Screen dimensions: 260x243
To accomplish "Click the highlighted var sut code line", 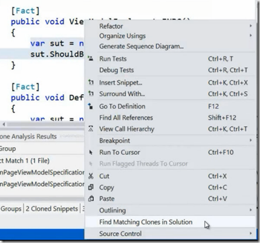I will coord(57,43).
